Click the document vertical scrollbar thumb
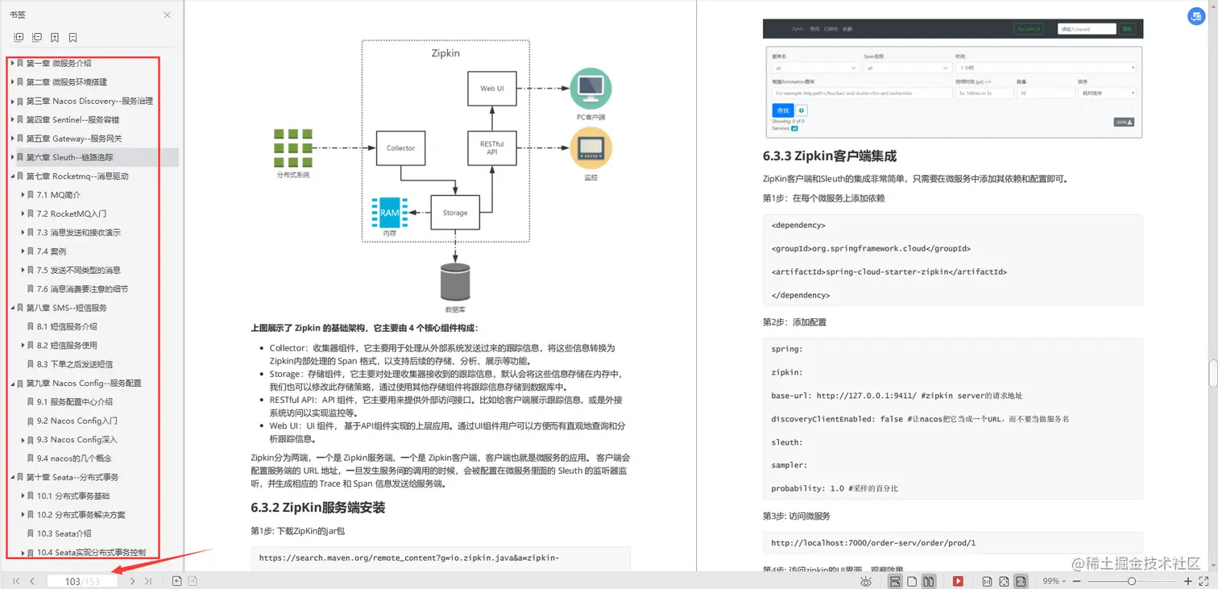Screen dimensions: 1218x589 pos(1212,374)
